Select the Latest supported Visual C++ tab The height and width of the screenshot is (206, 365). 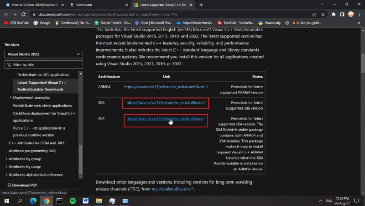pyautogui.click(x=163, y=5)
